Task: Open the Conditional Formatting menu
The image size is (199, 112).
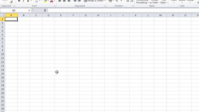Action: [142, 2]
